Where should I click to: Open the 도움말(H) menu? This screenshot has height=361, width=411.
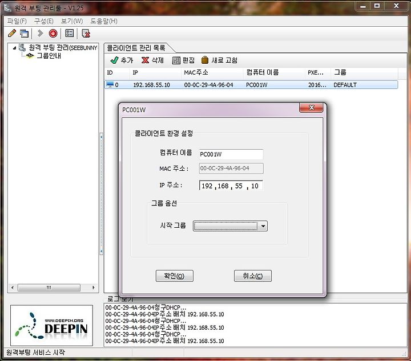[x=104, y=21]
